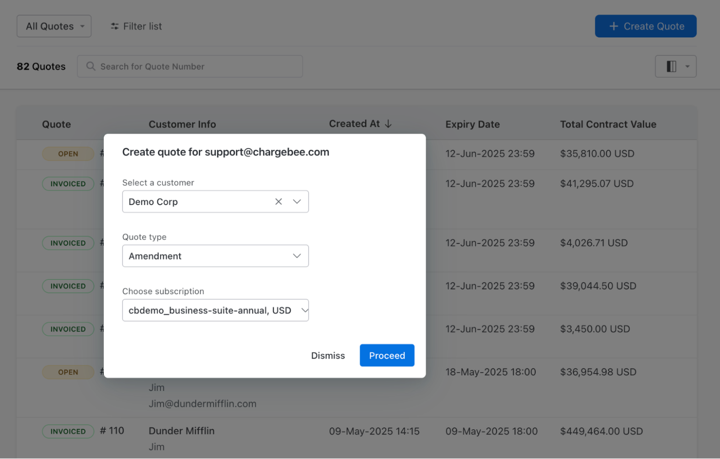Screen dimensions: 720x459
Task: Click the Create Quote button
Action: [x=645, y=26]
